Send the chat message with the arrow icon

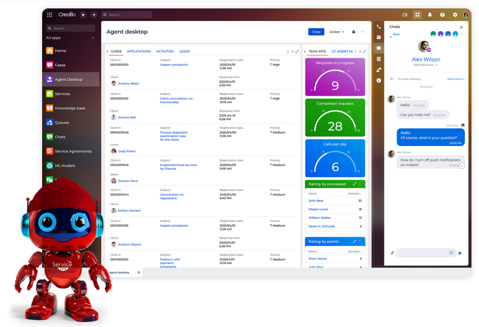pos(460,253)
